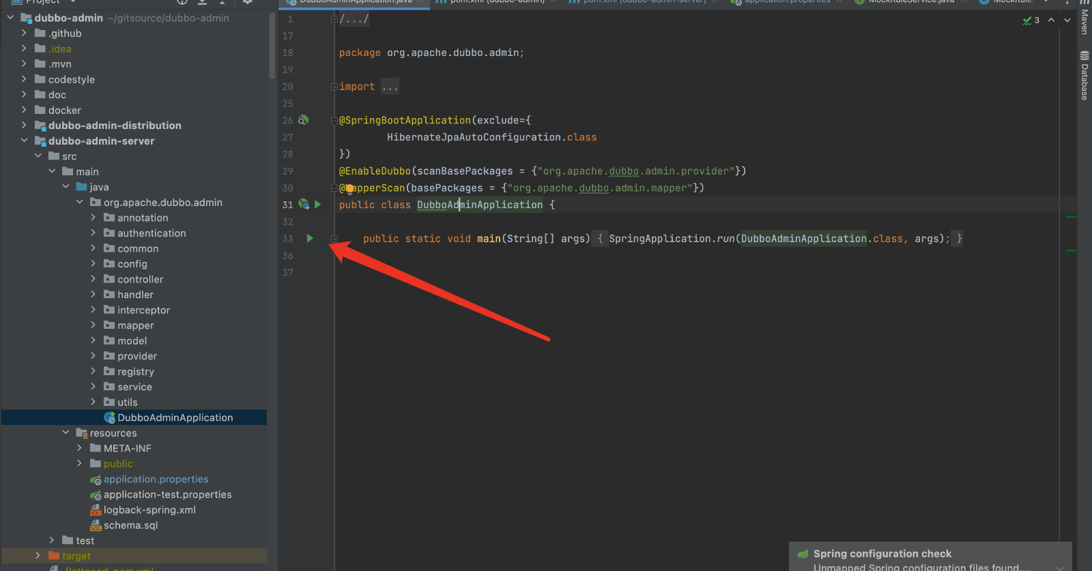Click the project tree vertical scrollbar
Viewport: 1092px width, 571px height.
[272, 48]
